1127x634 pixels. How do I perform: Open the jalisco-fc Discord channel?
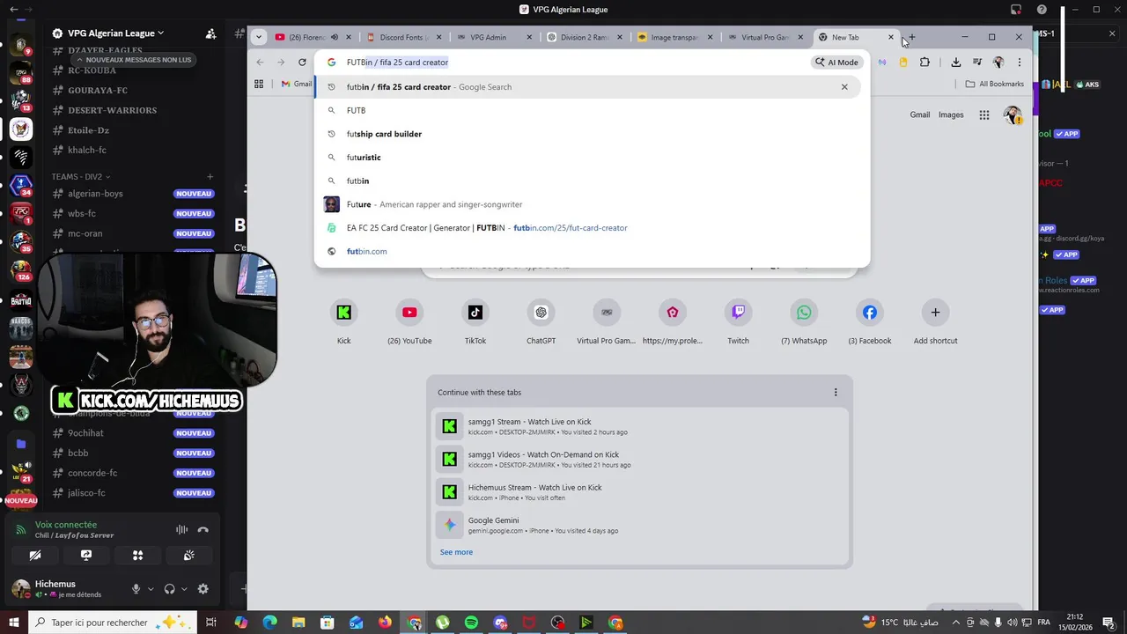(x=132, y=493)
